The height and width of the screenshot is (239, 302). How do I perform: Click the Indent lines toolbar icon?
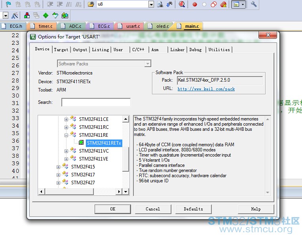(50, 4)
